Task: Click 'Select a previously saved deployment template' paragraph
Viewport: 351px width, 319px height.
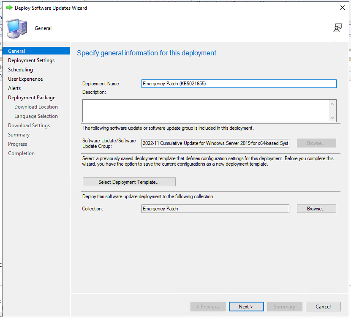Action: click(208, 161)
